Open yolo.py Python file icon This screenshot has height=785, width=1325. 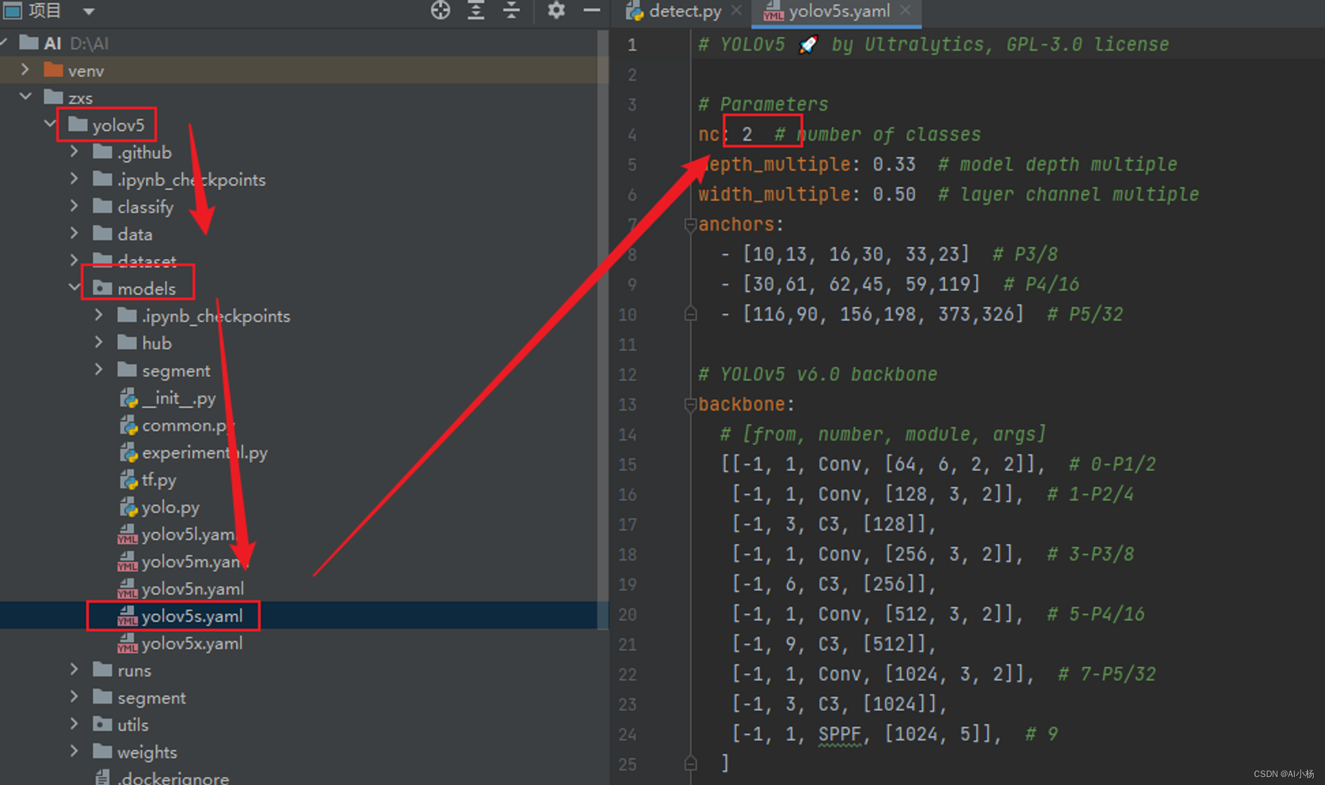129,506
